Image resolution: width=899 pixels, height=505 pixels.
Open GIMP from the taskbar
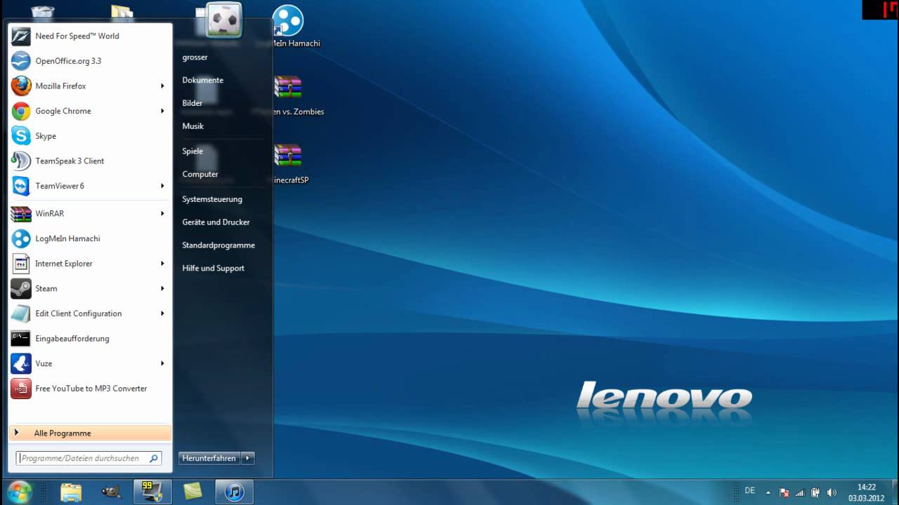pyautogui.click(x=111, y=492)
